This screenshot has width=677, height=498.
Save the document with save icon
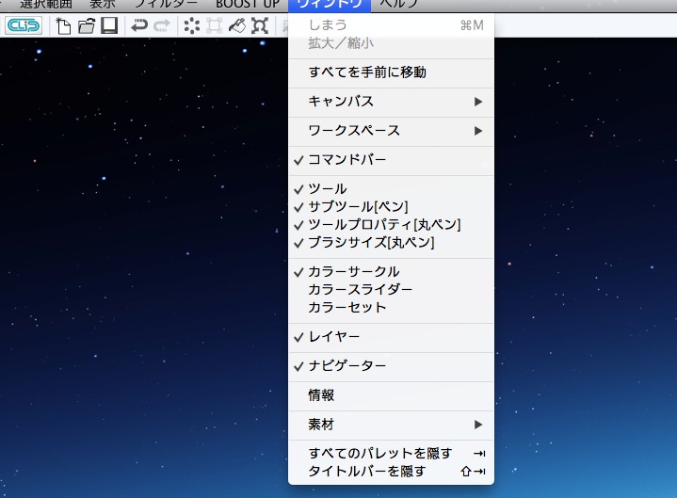(109, 26)
